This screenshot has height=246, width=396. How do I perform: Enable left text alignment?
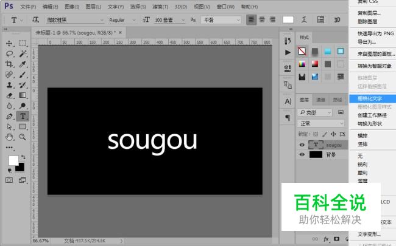tap(252, 19)
